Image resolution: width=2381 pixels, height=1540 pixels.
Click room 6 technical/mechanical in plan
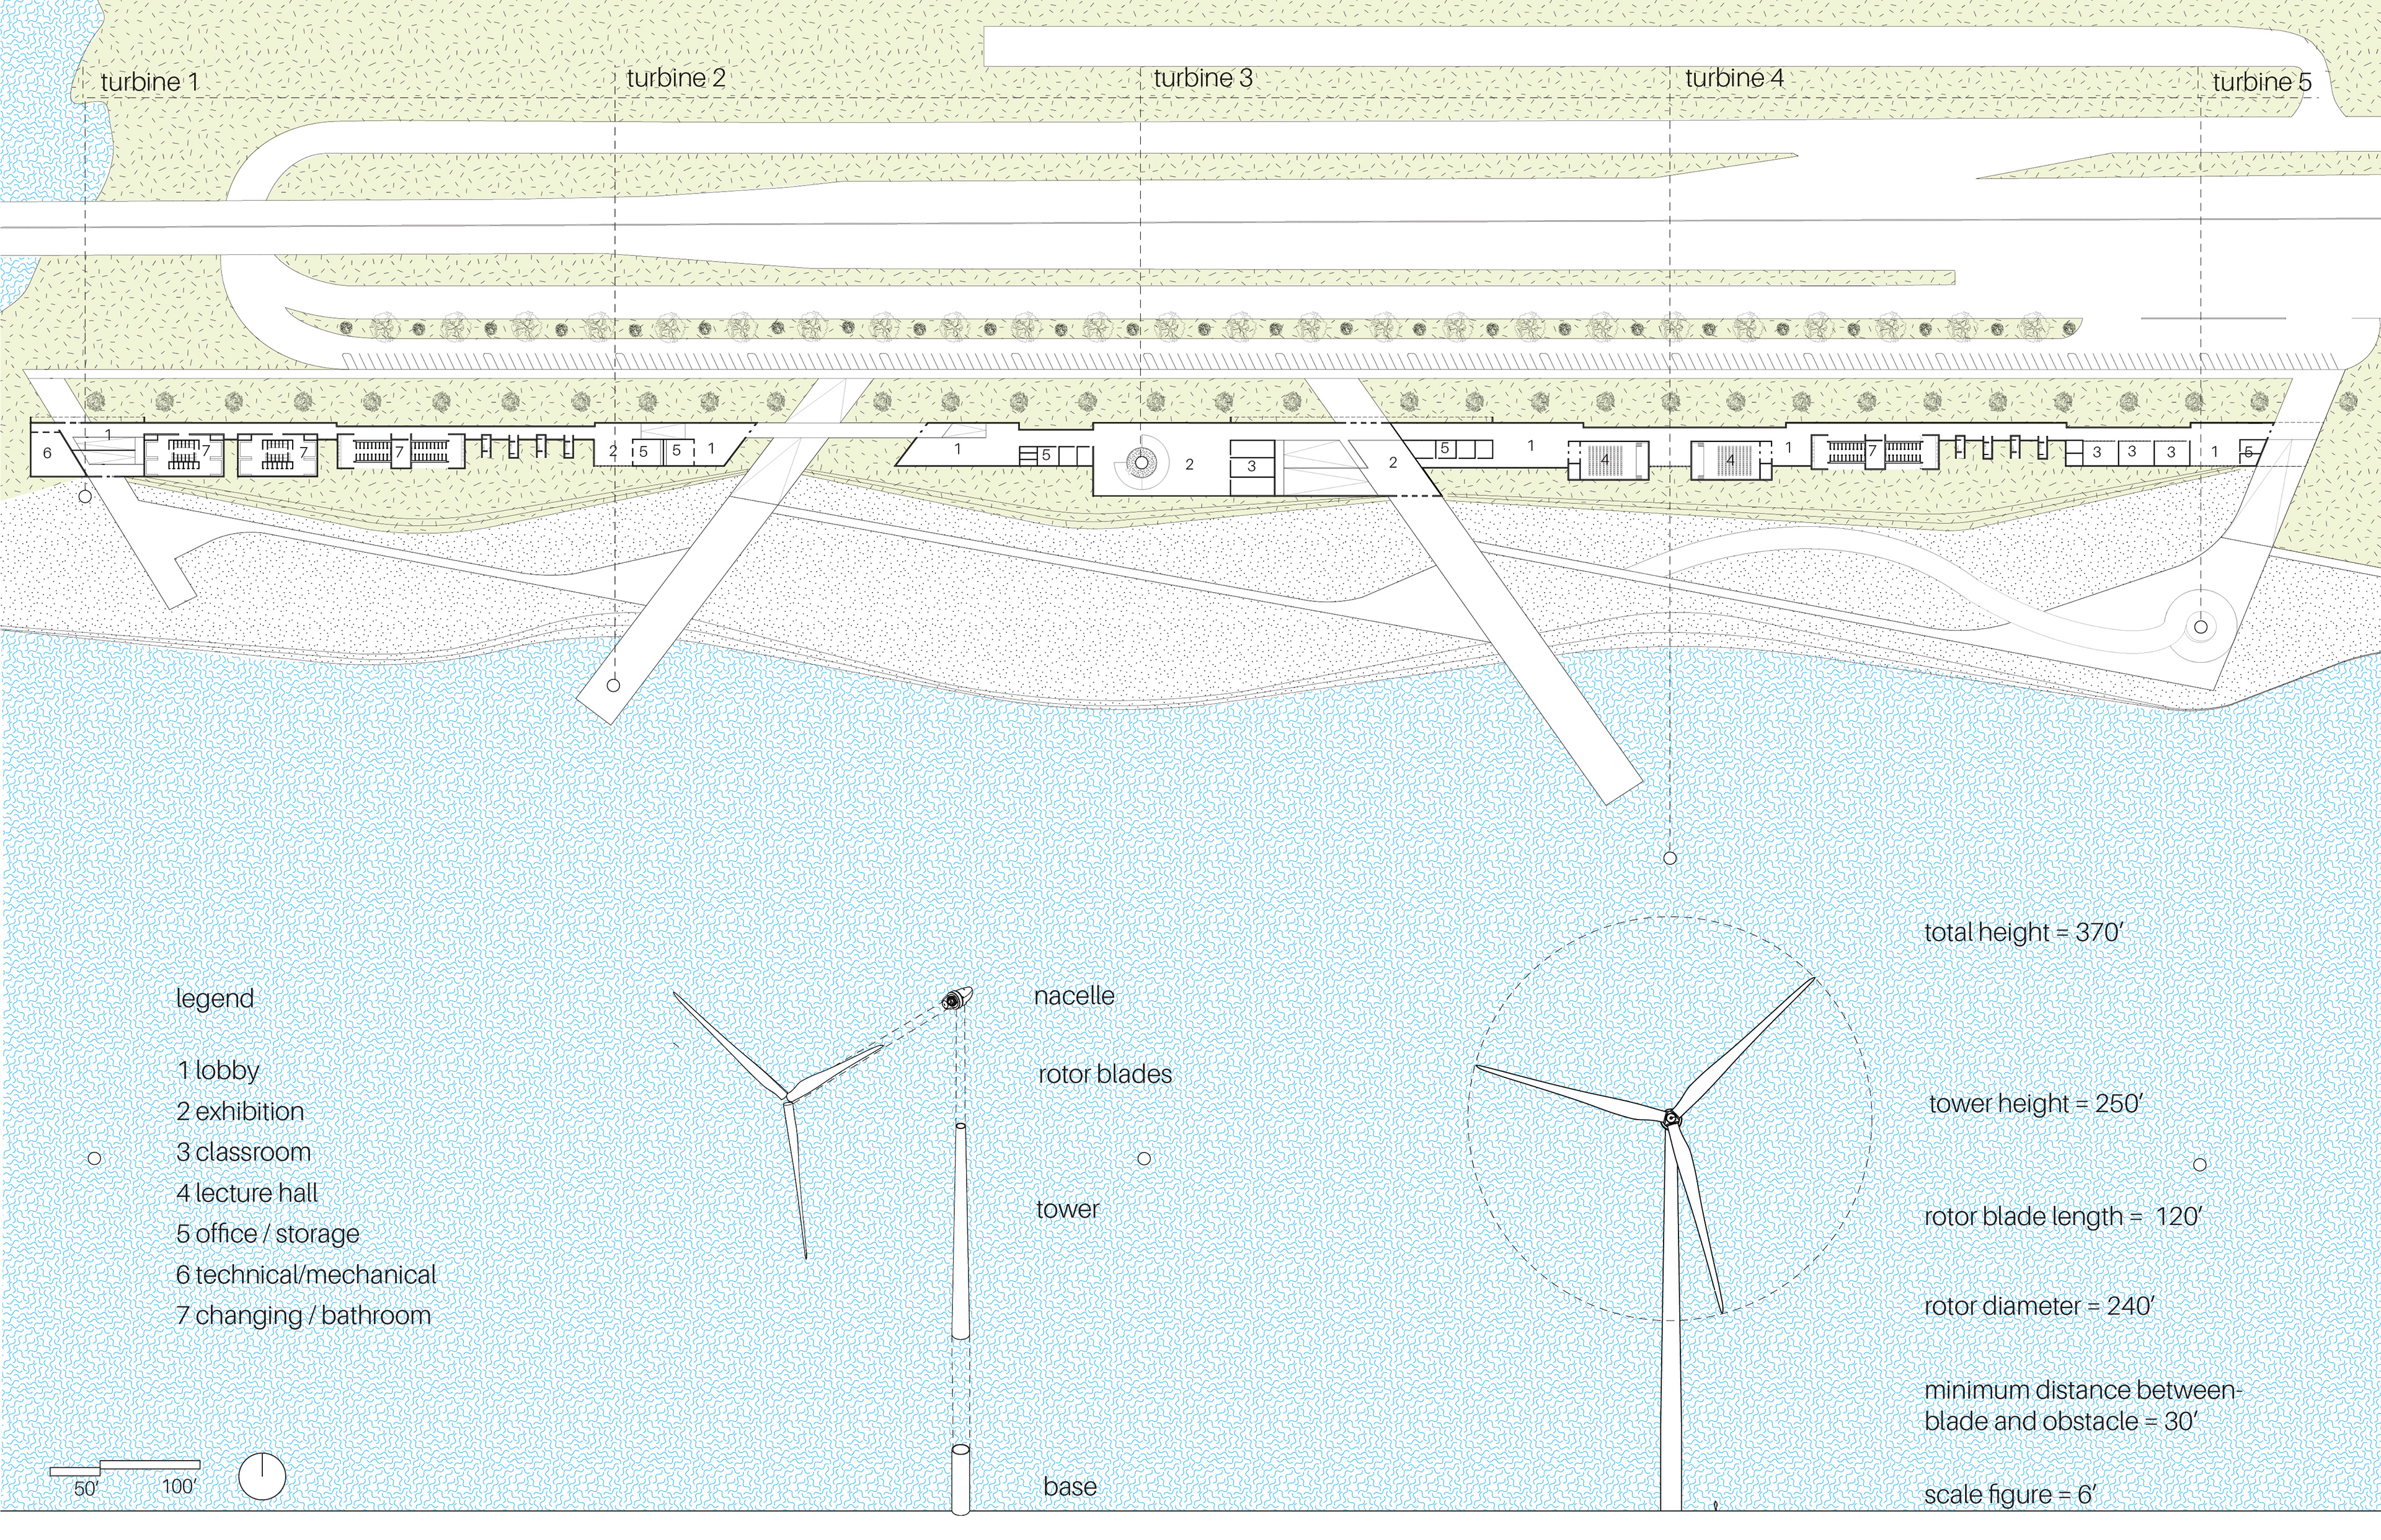(46, 454)
